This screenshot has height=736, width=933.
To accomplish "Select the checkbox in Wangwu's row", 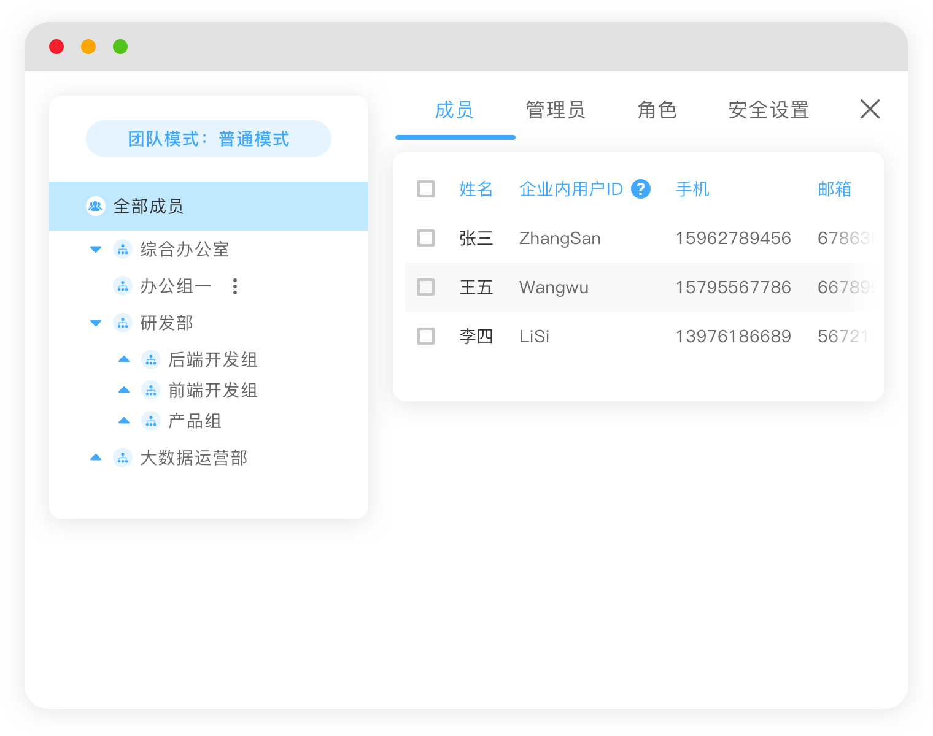I will 425,287.
